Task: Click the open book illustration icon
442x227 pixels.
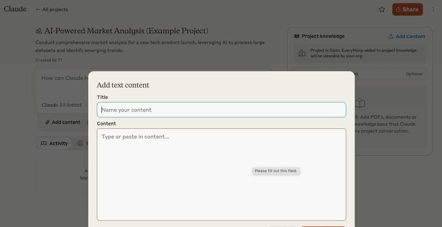Action: pyautogui.click(x=360, y=103)
